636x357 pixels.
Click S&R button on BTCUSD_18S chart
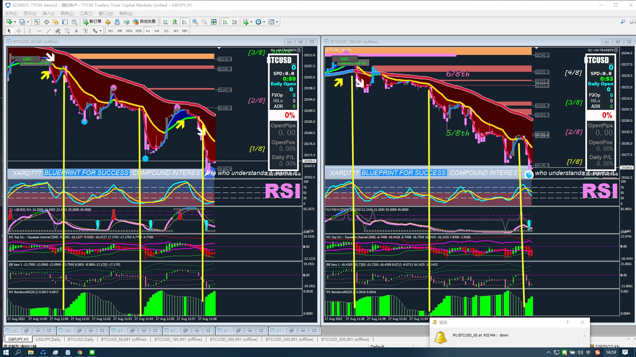pyautogui.click(x=344, y=59)
